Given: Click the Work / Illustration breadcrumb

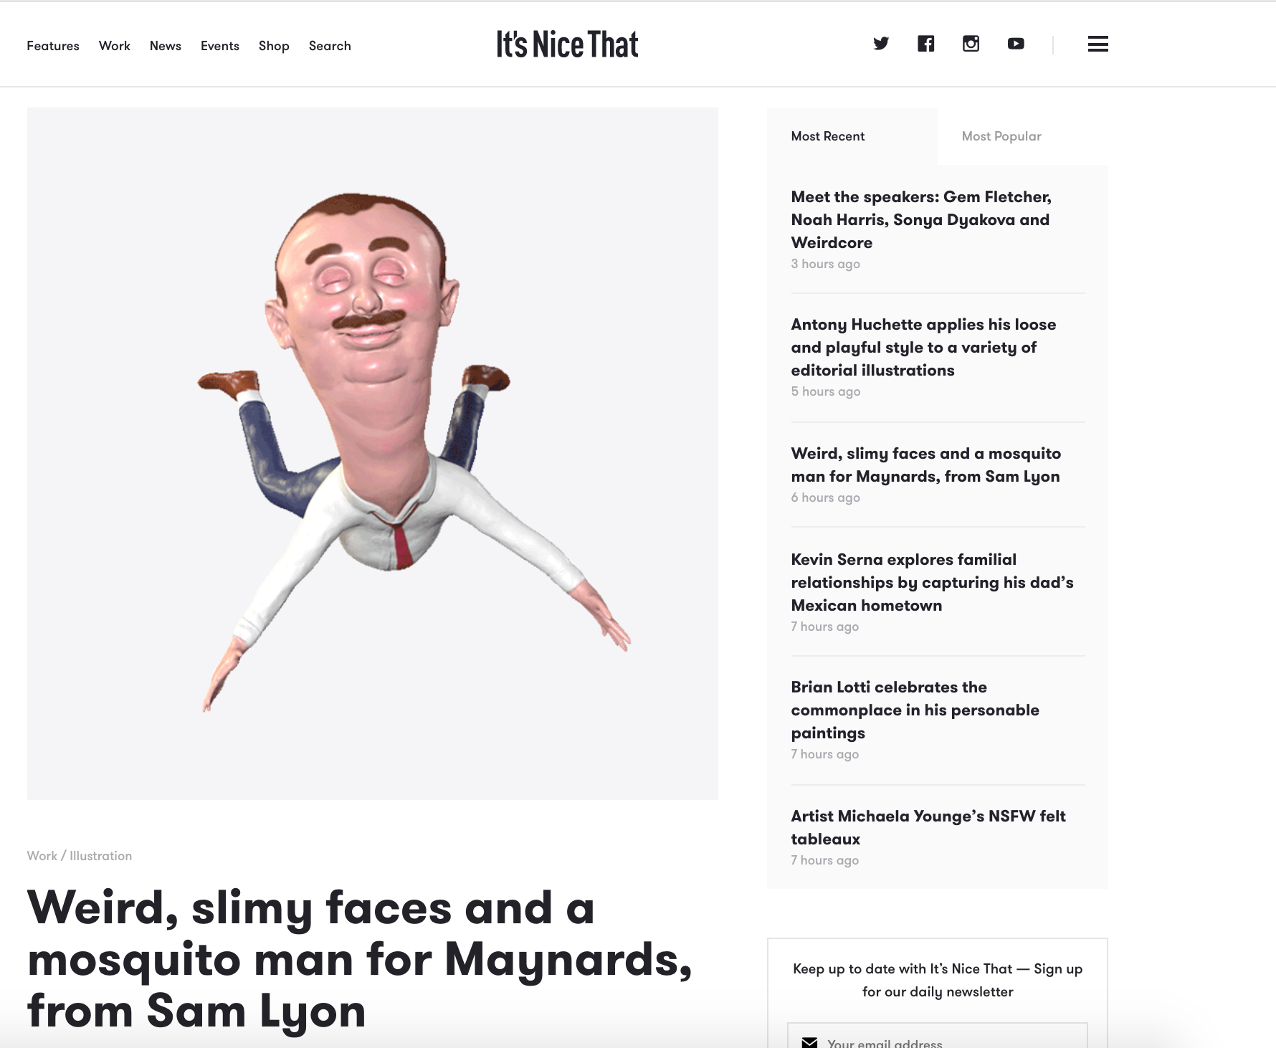Looking at the screenshot, I should pos(80,856).
